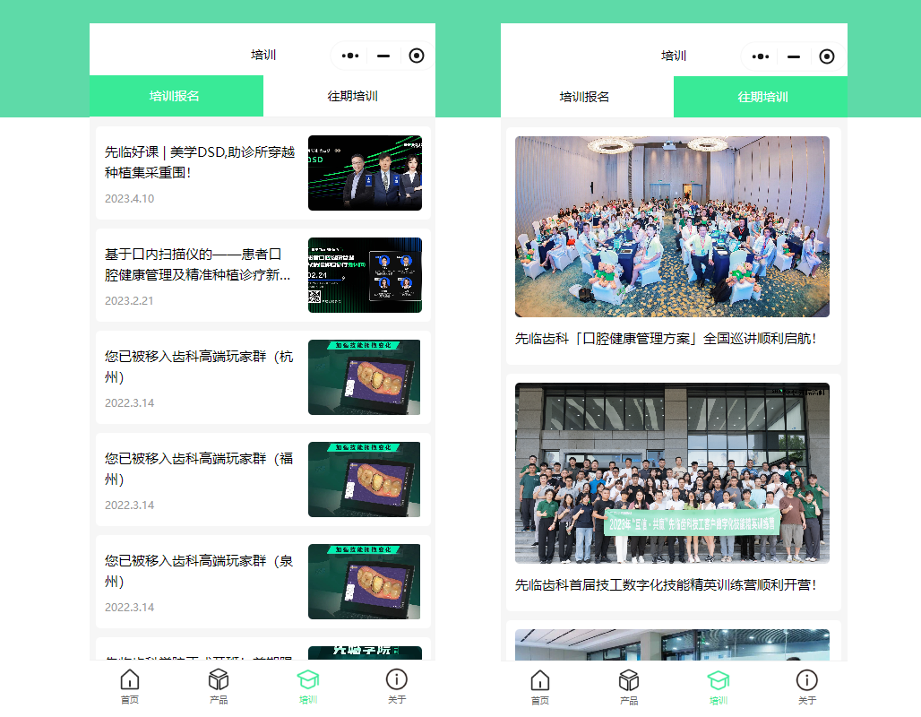Open the 齿科高端玩家群（泉州）entry
921x717 pixels.
click(198, 571)
